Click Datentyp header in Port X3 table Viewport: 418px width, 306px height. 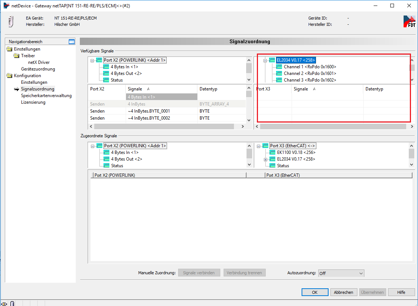click(x=387, y=89)
